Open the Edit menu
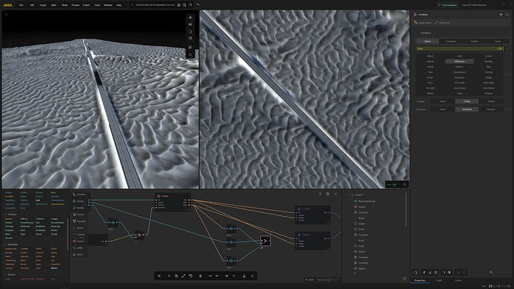 point(32,5)
